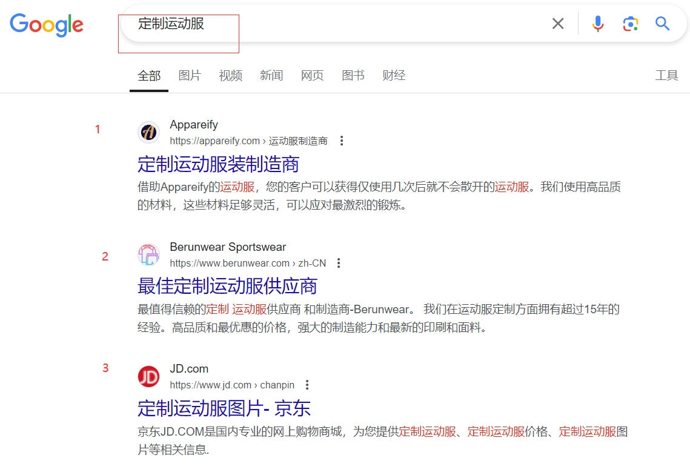This screenshot has width=690, height=475.
Task: Click the Google logo
Action: click(x=47, y=25)
